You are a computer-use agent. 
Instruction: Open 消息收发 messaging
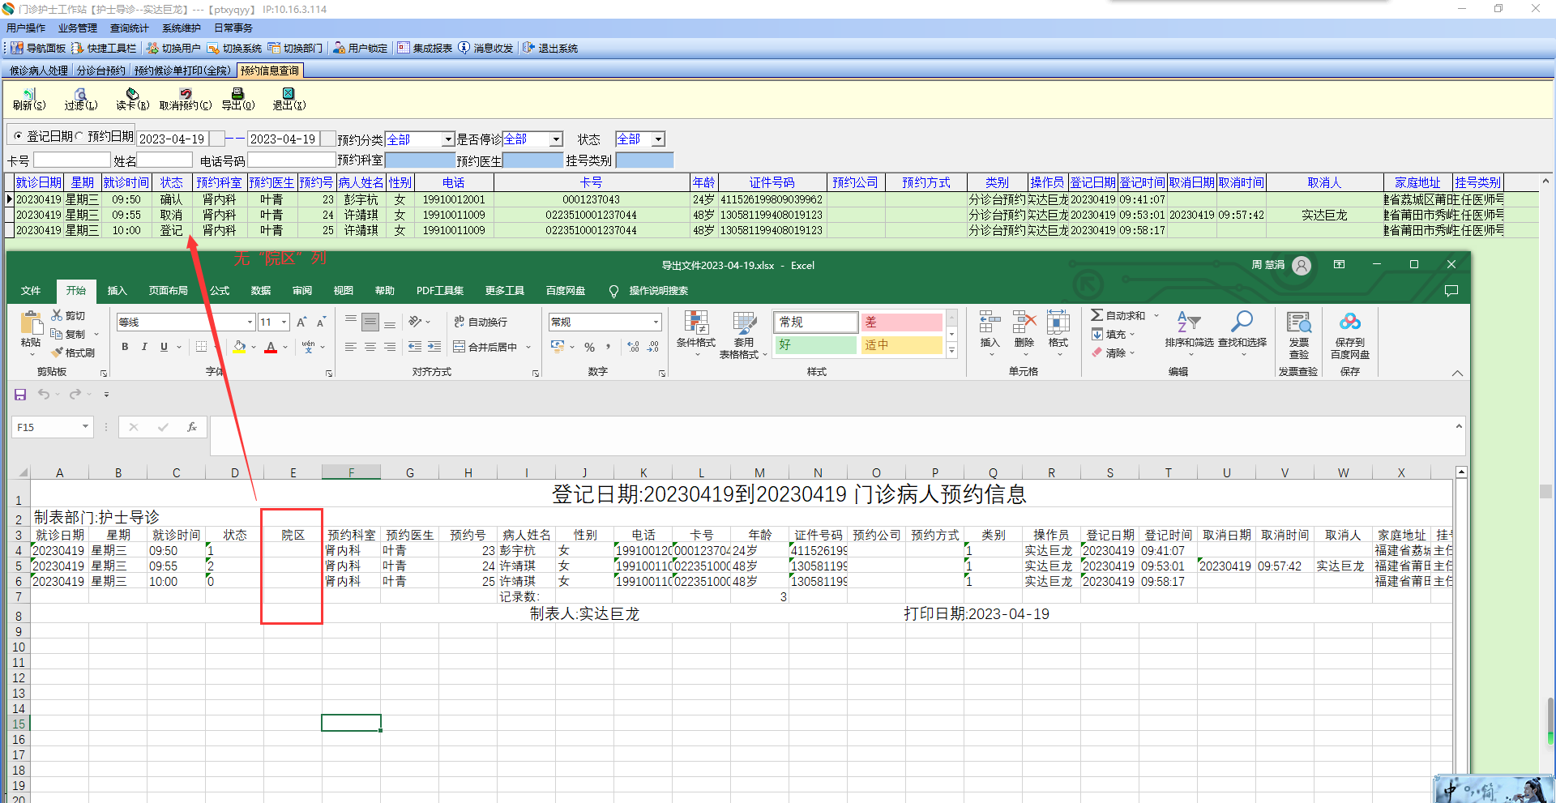(x=485, y=49)
